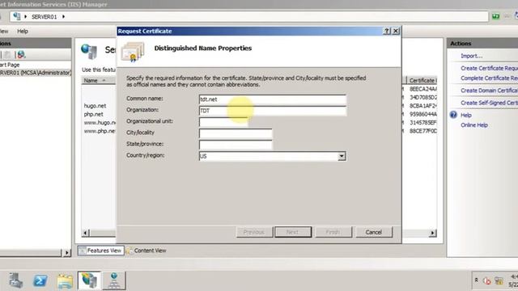Click the Server Certificates page icon
The image size is (518, 291).
click(89, 51)
